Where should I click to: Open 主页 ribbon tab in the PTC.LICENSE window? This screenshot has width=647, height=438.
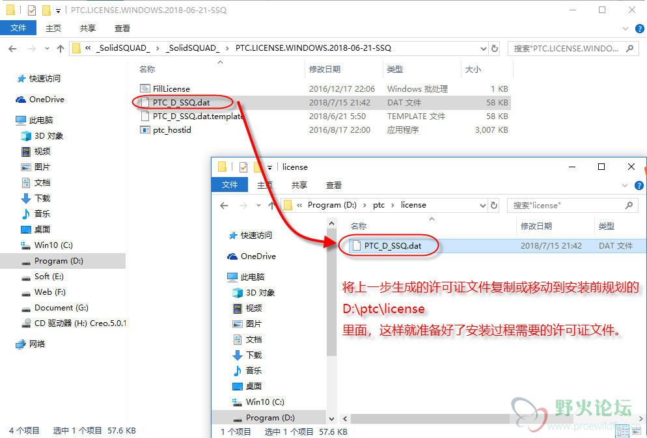[x=53, y=28]
